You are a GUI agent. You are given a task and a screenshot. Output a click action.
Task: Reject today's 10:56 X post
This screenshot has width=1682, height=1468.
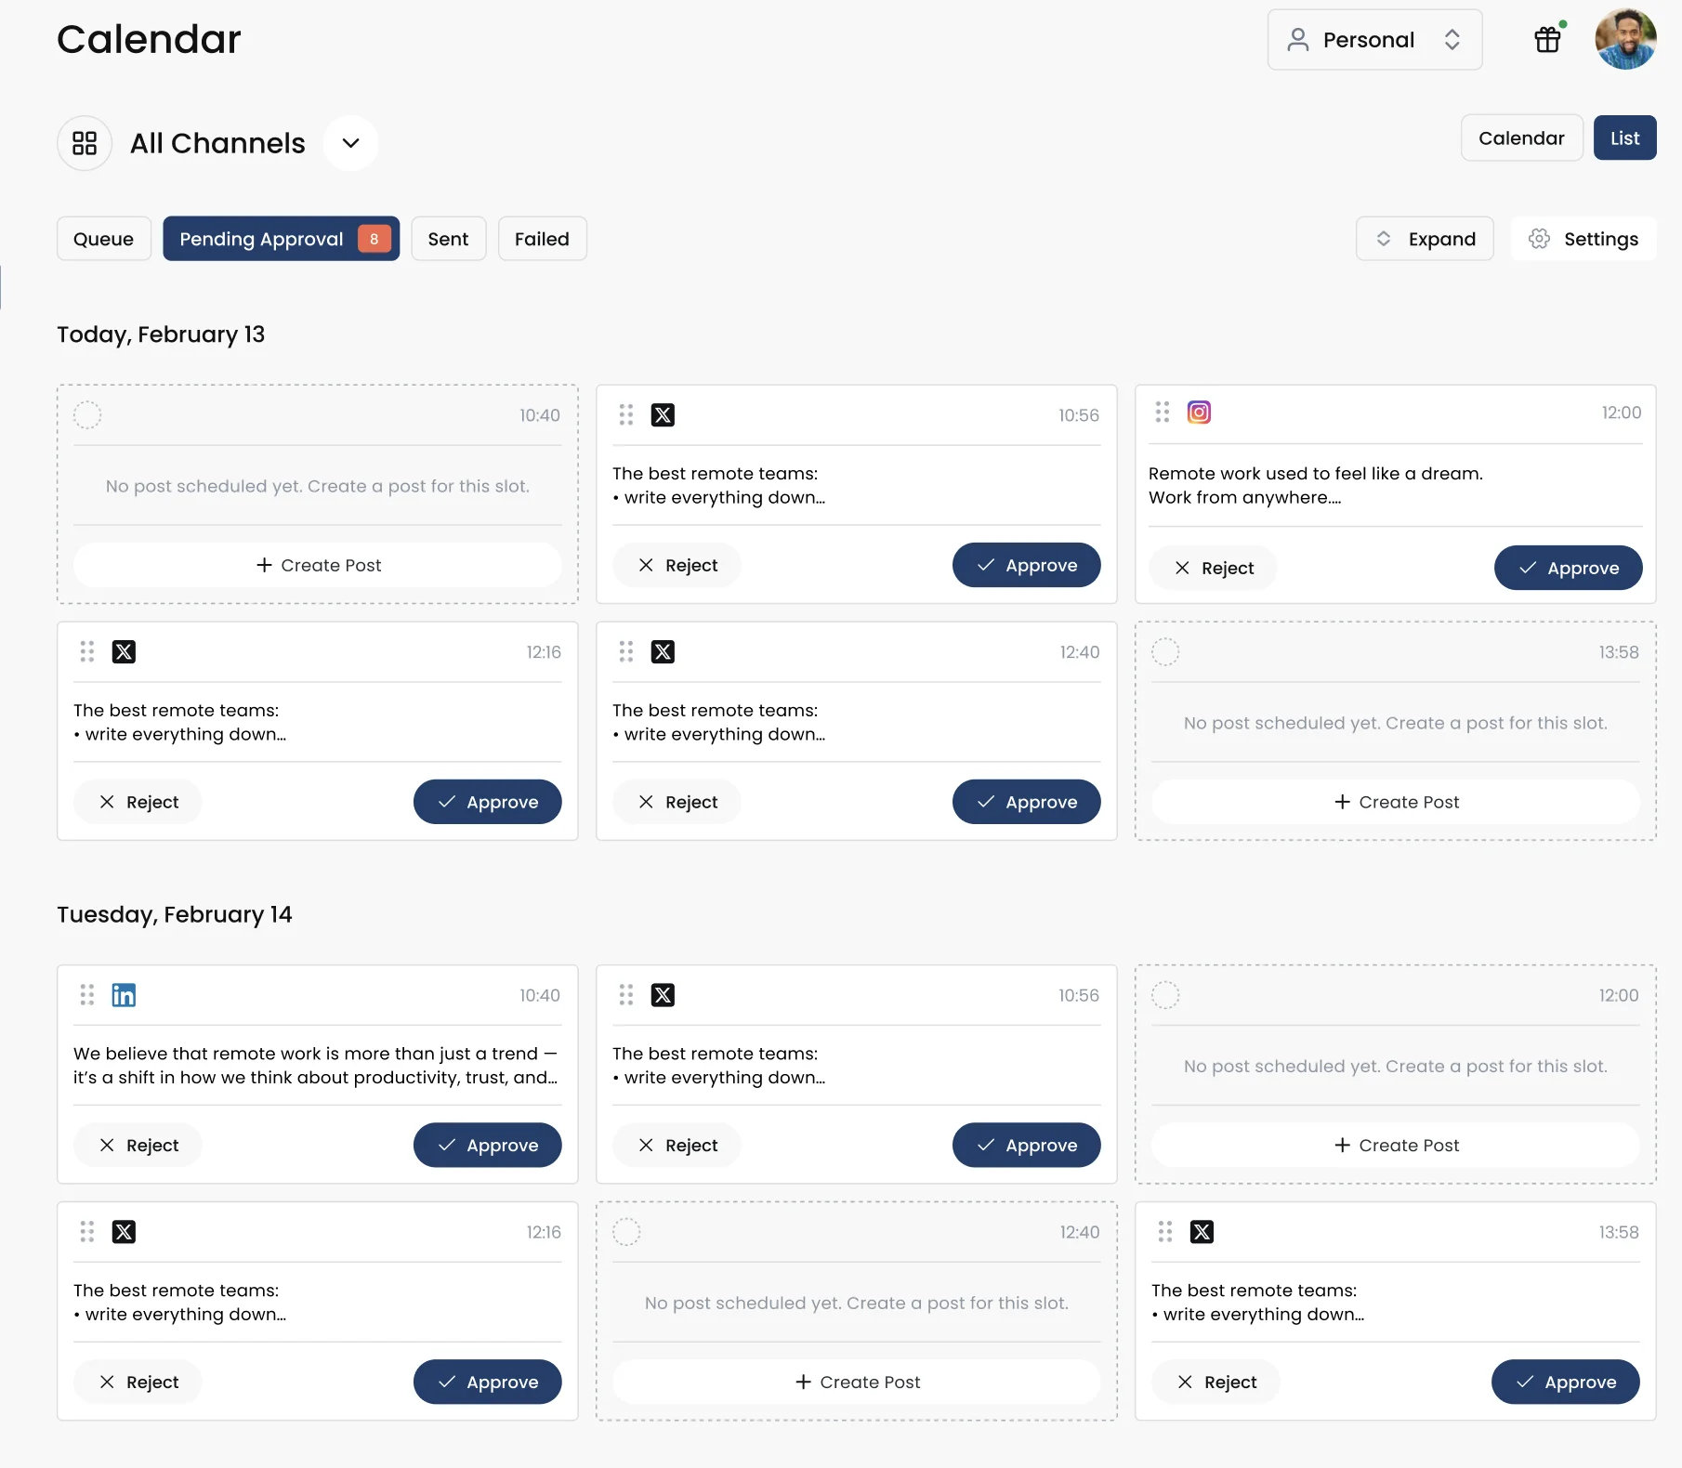pos(677,565)
